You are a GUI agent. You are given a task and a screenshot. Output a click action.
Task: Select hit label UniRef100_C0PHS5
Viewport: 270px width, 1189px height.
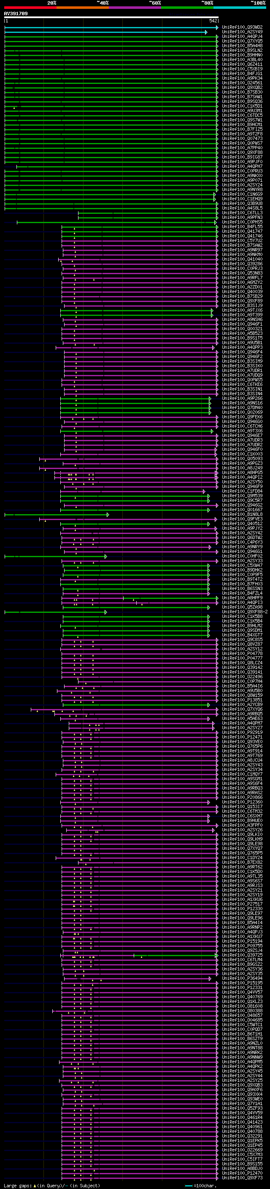point(242,222)
